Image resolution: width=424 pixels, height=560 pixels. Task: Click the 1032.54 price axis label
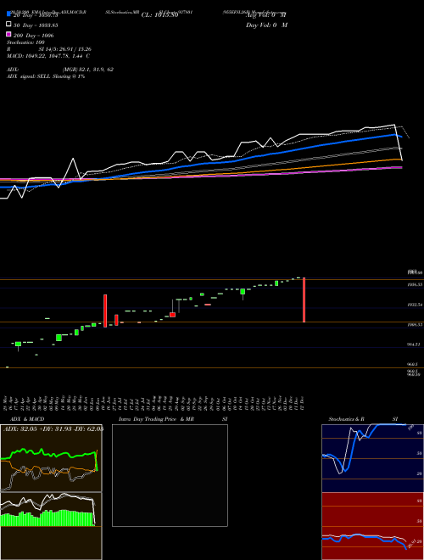415,305
